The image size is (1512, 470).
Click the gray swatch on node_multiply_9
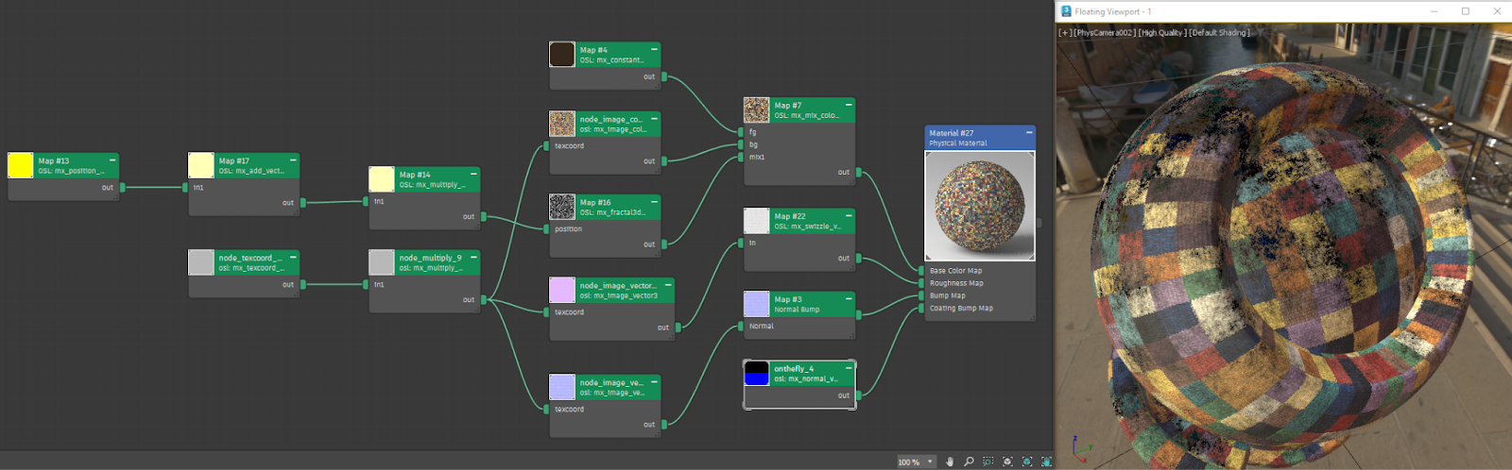click(x=382, y=261)
